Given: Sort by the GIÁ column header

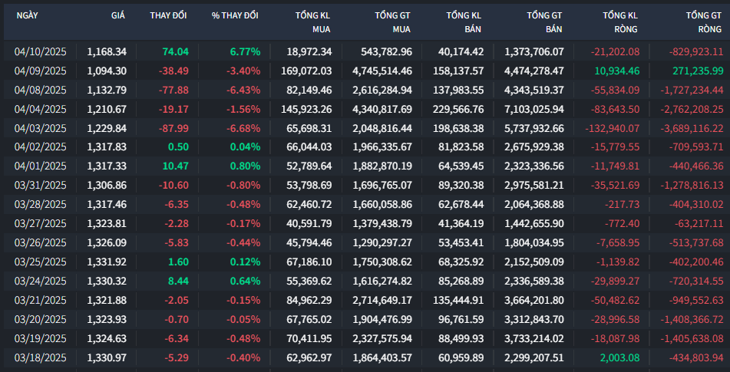Looking at the screenshot, I should tap(118, 16).
